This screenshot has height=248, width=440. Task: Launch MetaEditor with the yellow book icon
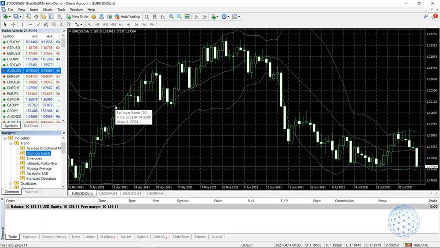(94, 17)
